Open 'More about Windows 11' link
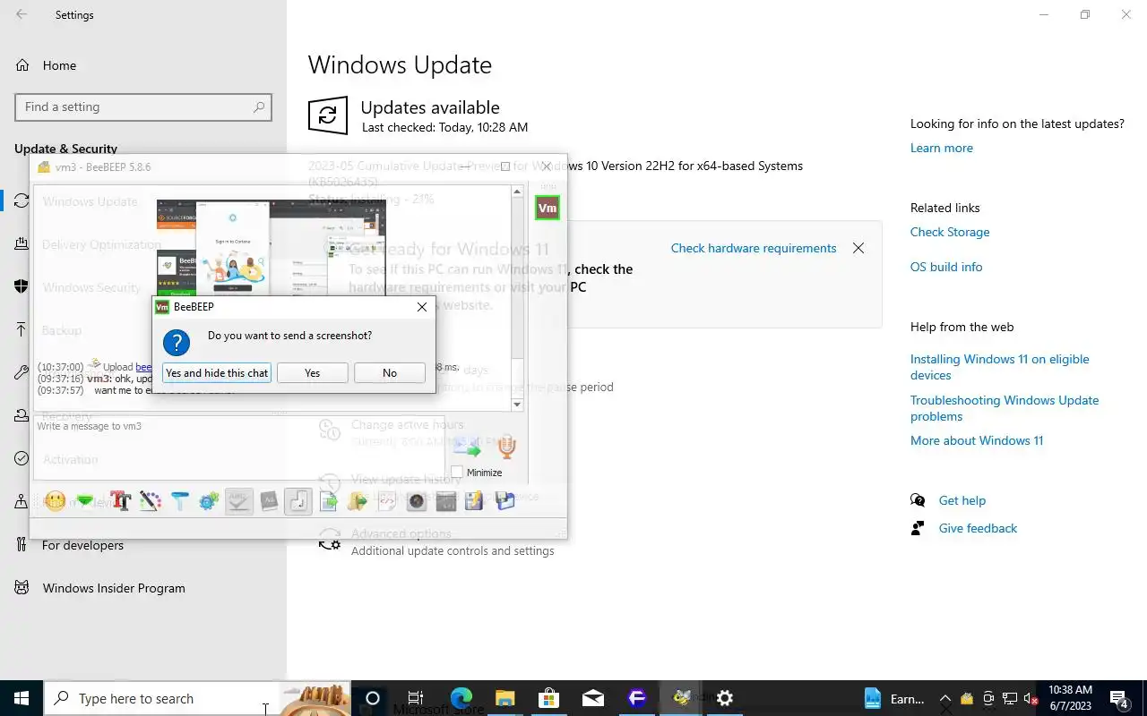1147x716 pixels. point(977,440)
